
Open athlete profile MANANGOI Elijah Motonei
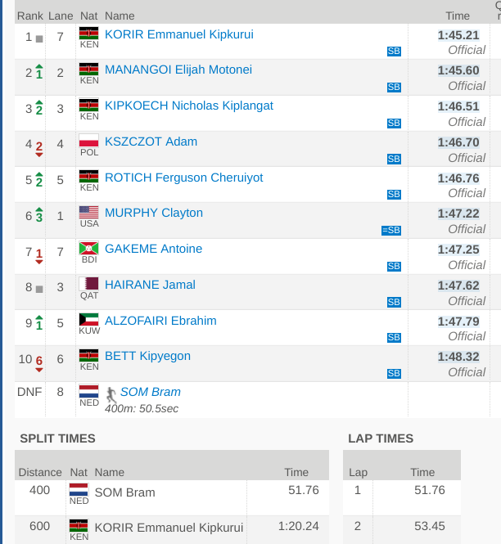pos(178,70)
